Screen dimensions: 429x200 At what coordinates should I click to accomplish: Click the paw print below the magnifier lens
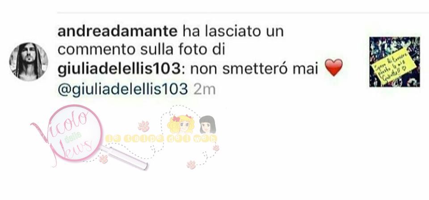click(x=103, y=159)
